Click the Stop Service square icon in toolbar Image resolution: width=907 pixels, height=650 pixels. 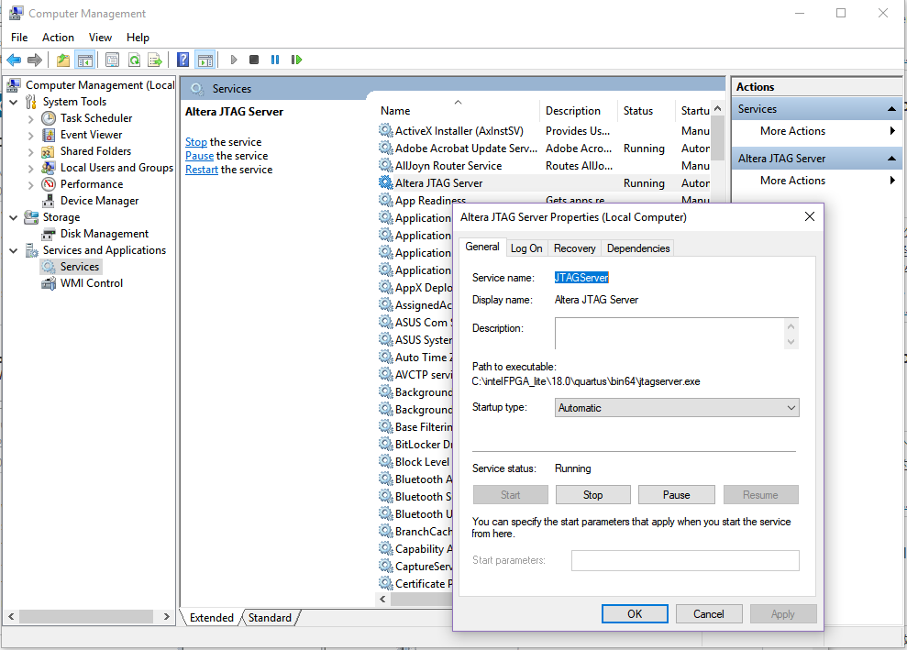(x=254, y=60)
